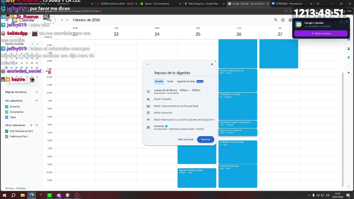Toggle Días feriados en Perú checkbox
The image size is (354, 199).
[x=7, y=131]
